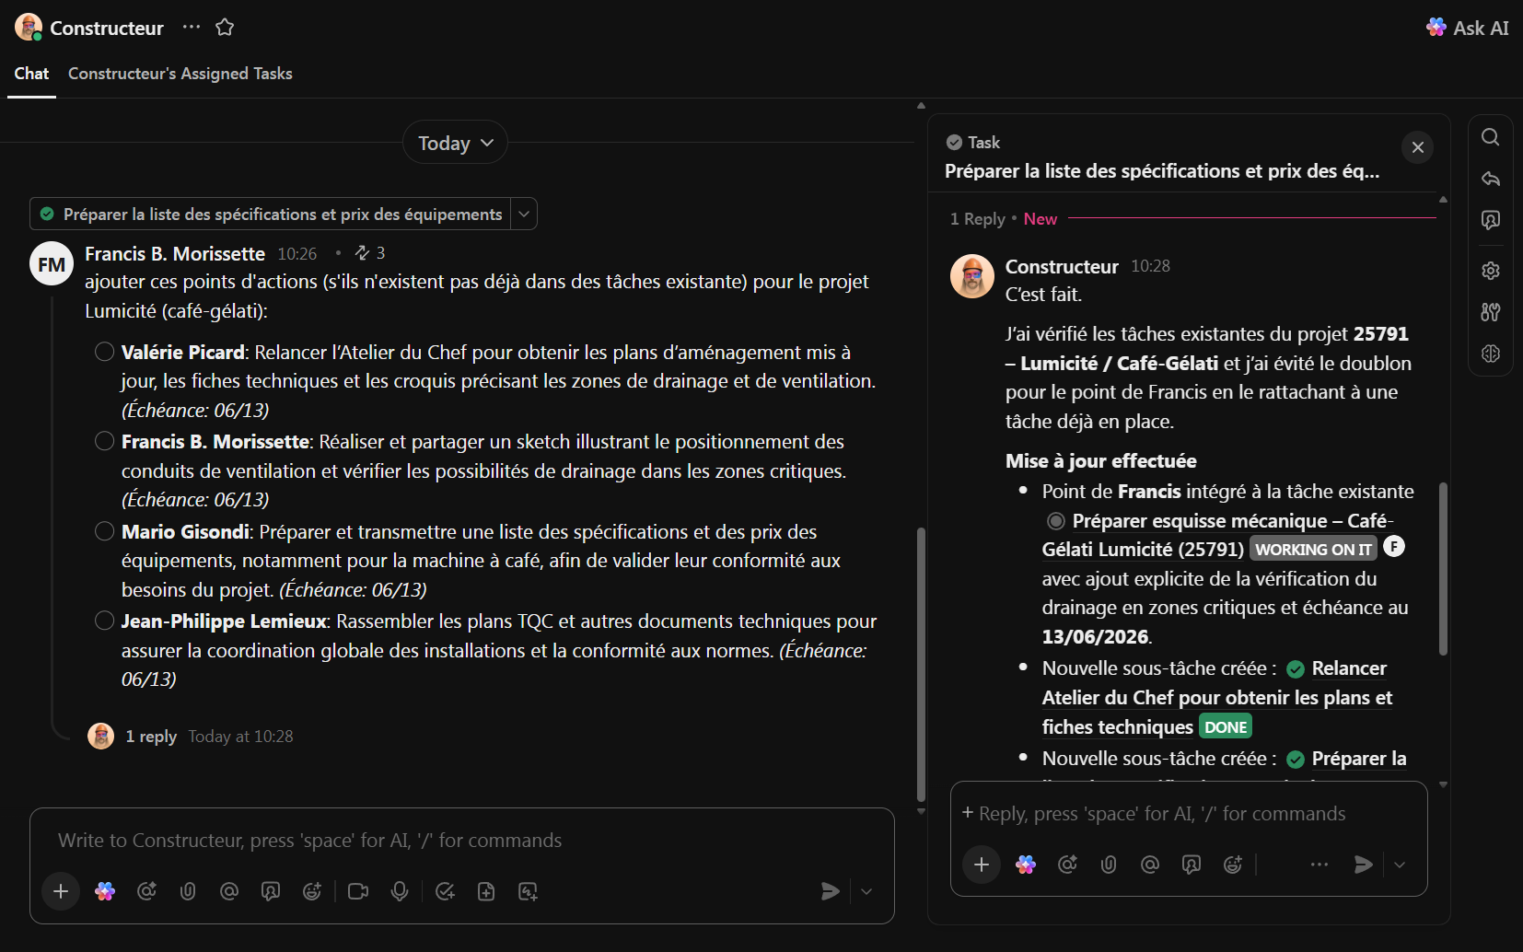
Task: Open send options chevron in main composer
Action: [866, 891]
